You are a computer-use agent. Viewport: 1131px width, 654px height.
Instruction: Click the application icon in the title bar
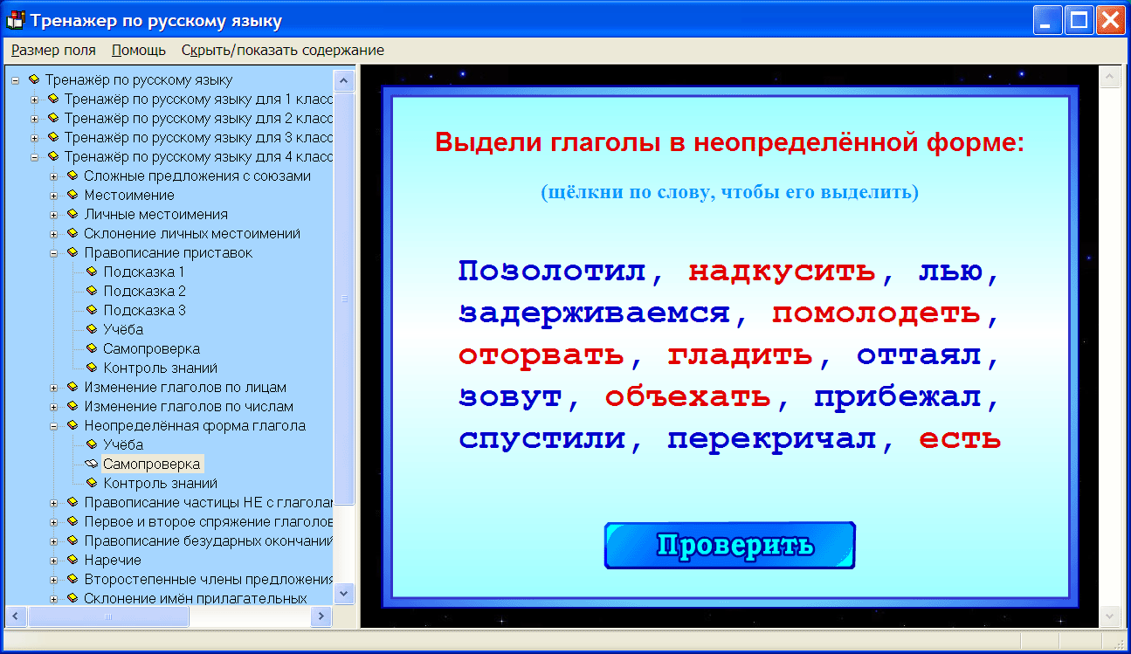15,18
